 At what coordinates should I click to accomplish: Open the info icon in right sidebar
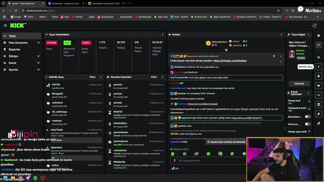(x=318, y=36)
